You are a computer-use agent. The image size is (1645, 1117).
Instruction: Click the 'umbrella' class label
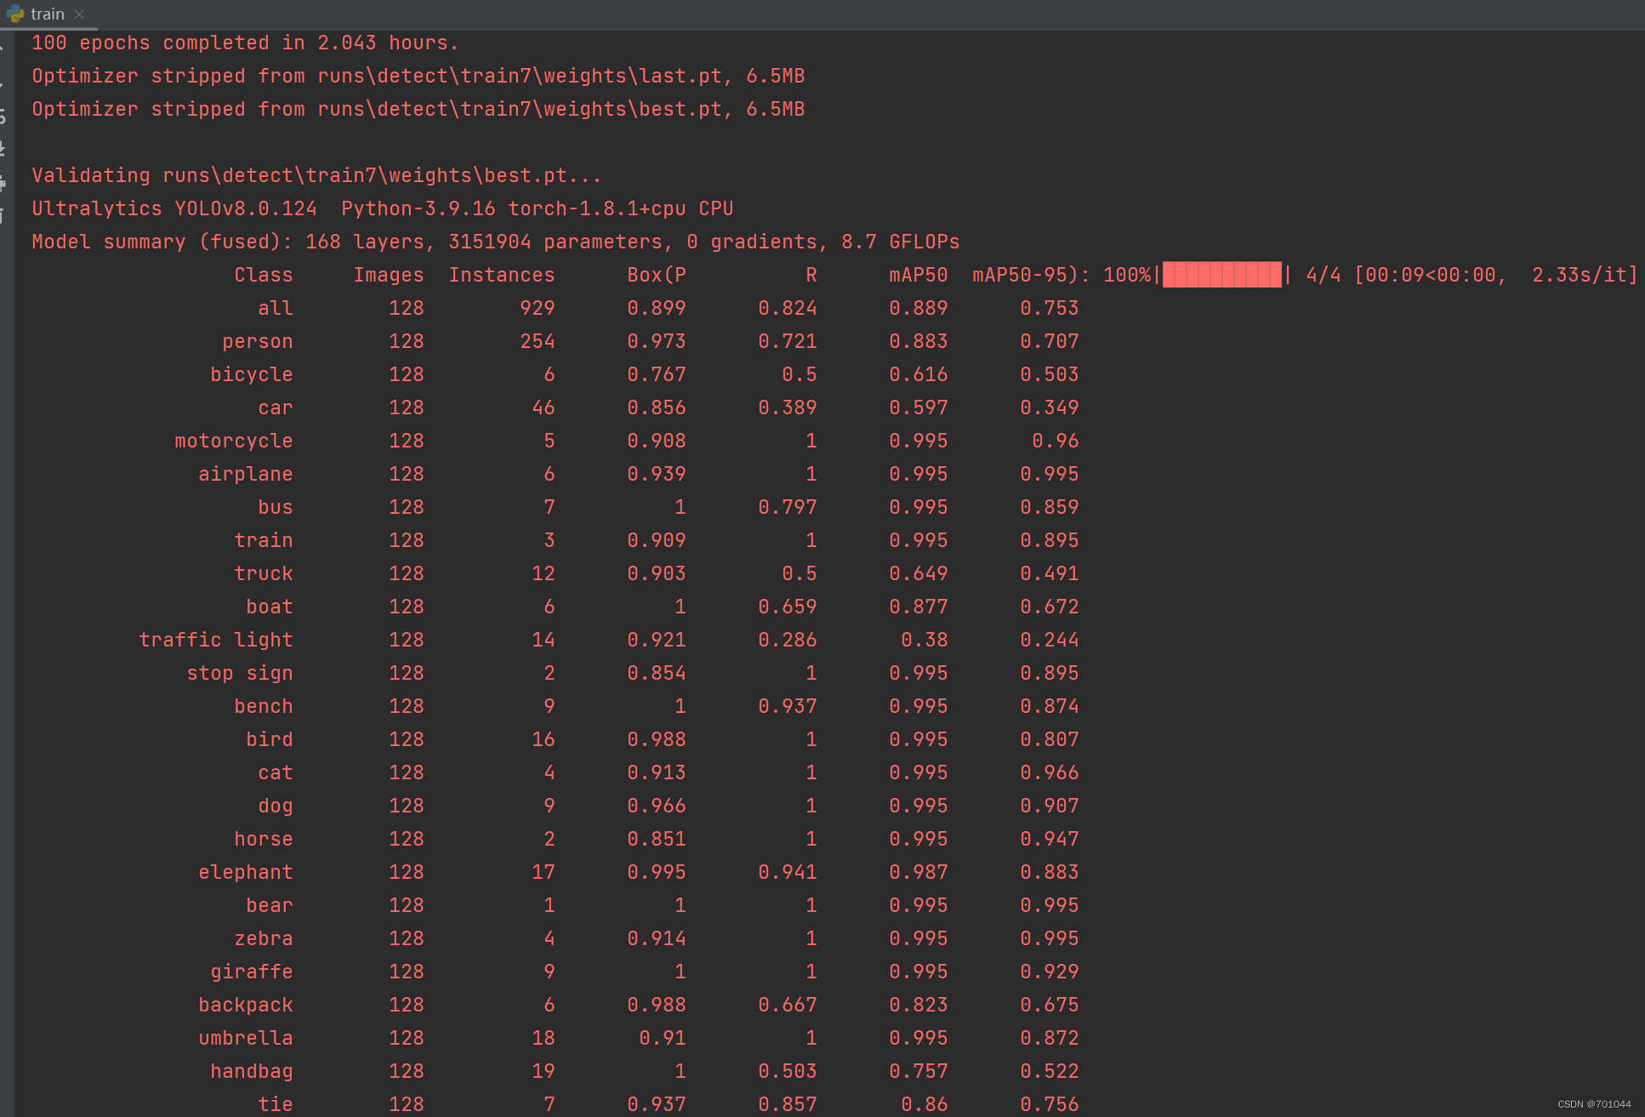[246, 1038]
